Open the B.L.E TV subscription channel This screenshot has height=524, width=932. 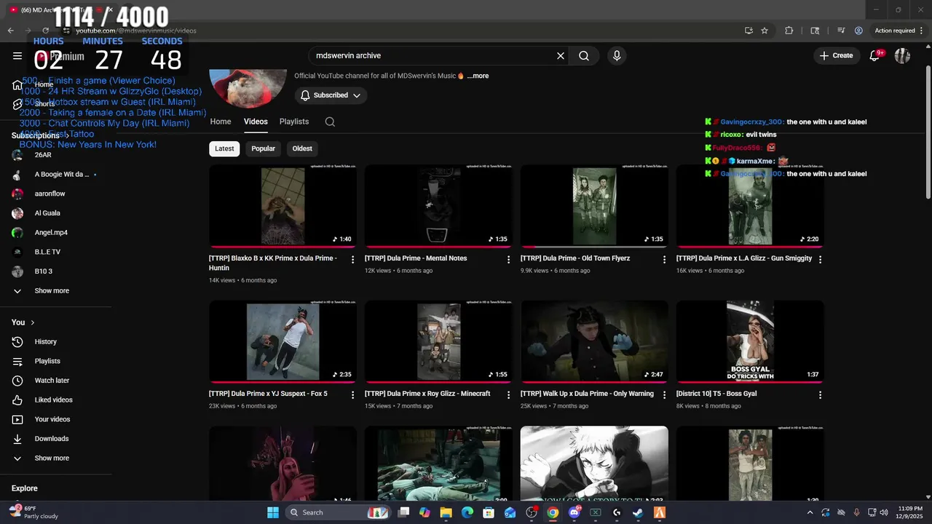[47, 252]
